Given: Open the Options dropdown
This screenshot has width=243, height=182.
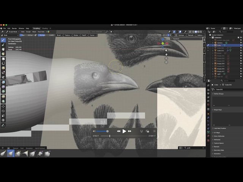Looking at the screenshot, I should [x=201, y=35].
